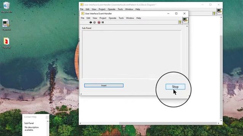Screen dimensions: 243x136
Task: Click Block Diagram horizontal scrollbar right arrow
Action: click(218, 123)
